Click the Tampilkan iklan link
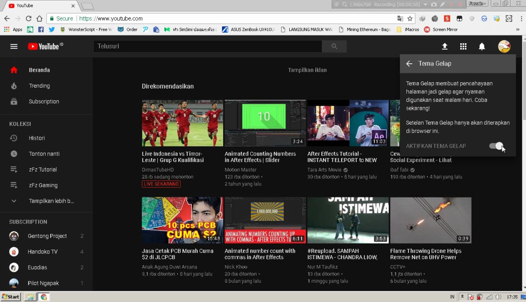526x302 pixels. tap(307, 70)
